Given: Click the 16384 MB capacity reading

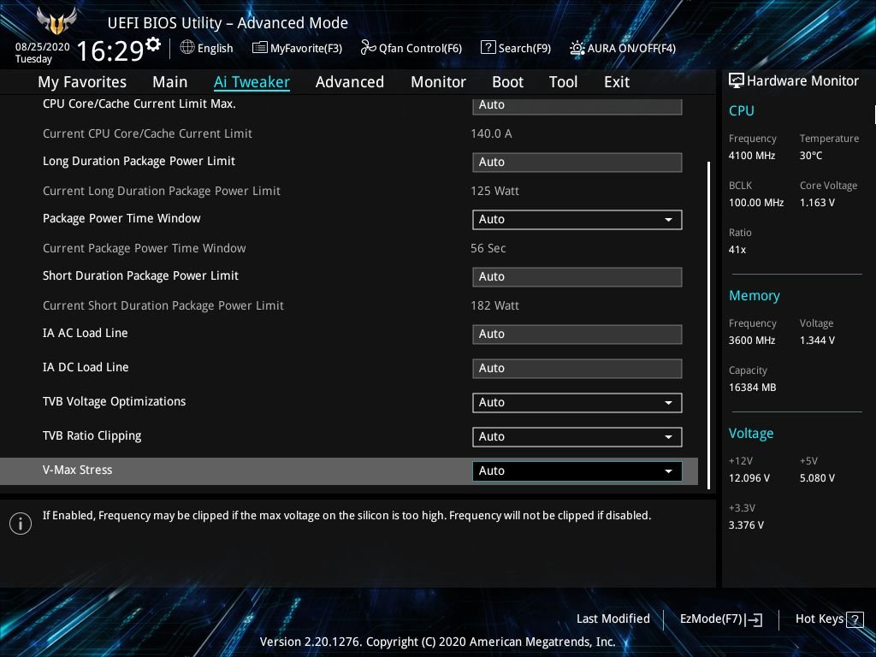Looking at the screenshot, I should tap(752, 388).
